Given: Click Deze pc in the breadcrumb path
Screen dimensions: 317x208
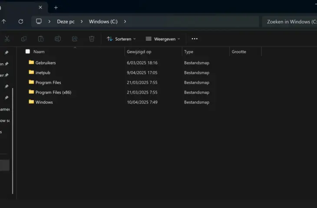Looking at the screenshot, I should point(65,21).
